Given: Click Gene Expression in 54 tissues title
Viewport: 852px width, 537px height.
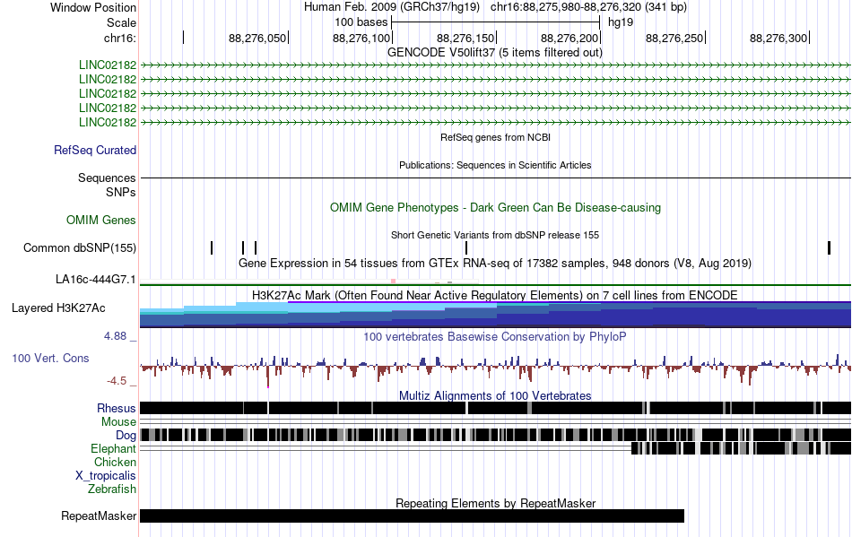Looking at the screenshot, I should click(495, 264).
